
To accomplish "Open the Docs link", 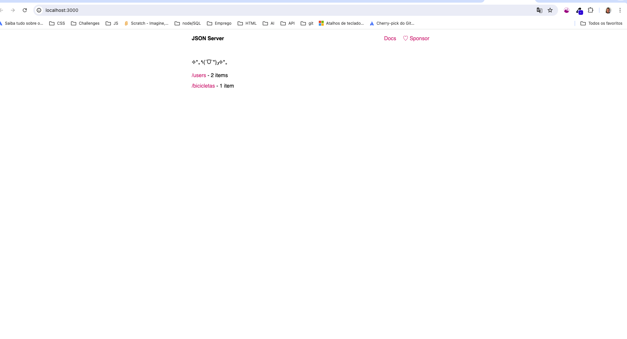I will [390, 39].
